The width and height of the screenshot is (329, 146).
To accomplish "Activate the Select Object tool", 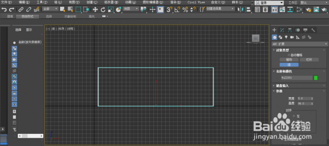I will pyautogui.click(x=62, y=10).
